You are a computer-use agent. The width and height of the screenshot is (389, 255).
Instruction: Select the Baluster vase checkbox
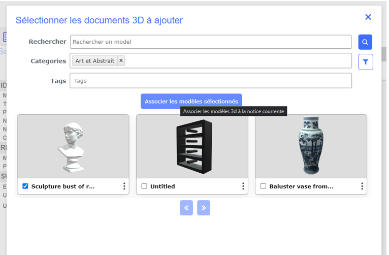(x=263, y=186)
